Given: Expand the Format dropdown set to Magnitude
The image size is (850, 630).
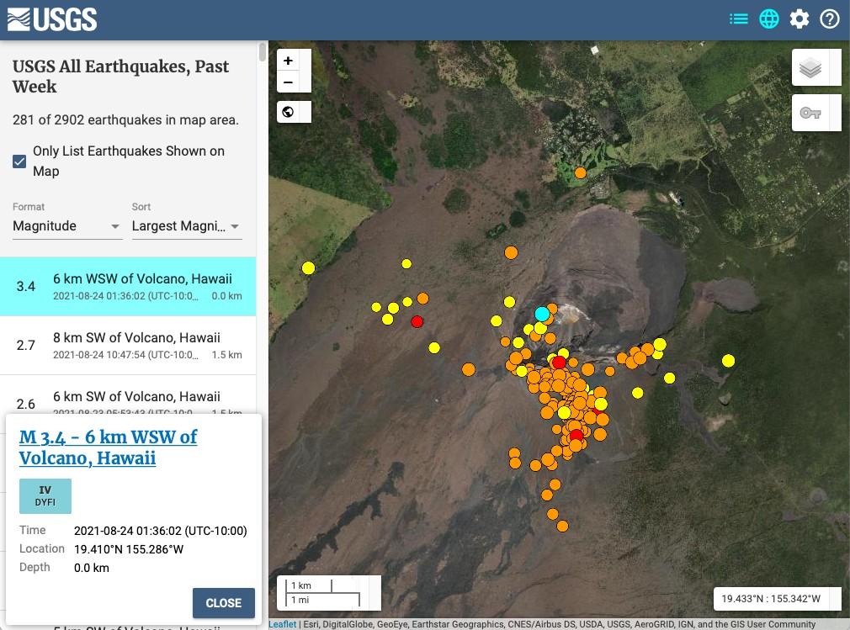Looking at the screenshot, I should (67, 226).
